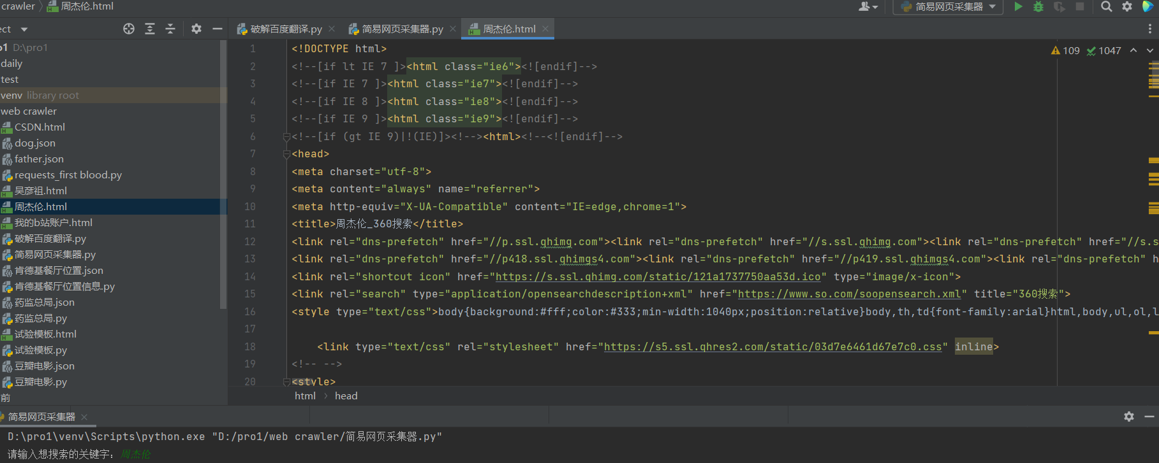Screen dimensions: 1159x463
Task: Run with coverage icon in top toolbar
Action: pos(1059,6)
